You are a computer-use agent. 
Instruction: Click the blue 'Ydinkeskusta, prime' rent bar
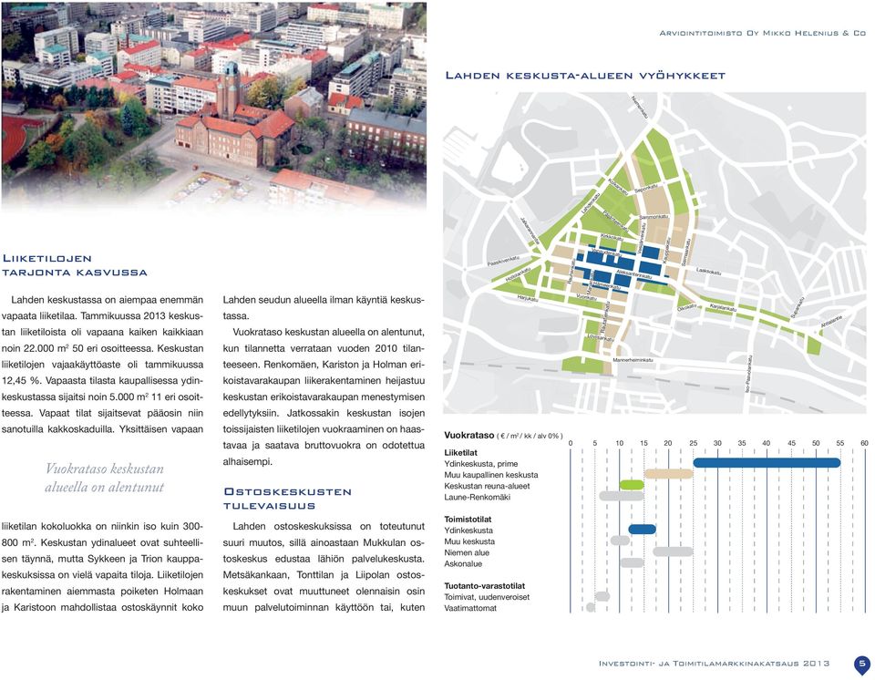767,463
